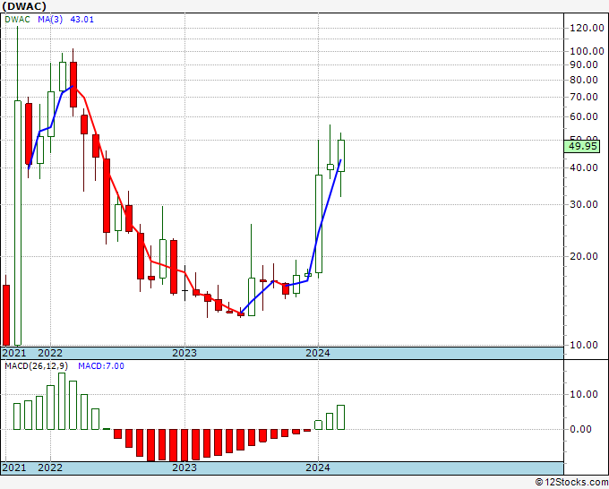Click the latest green candlestick near 50
This screenshot has height=489, width=609.
point(341,156)
